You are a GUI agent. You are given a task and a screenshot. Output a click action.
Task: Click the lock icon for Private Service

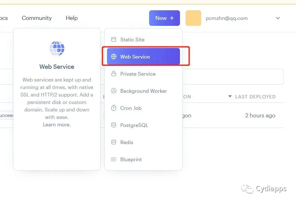tap(114, 73)
